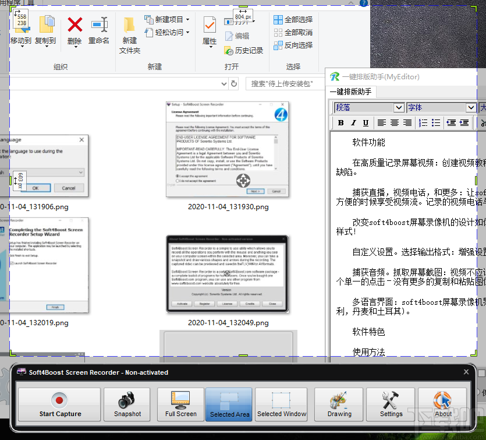Take a Snapshot with the camera icon

(x=127, y=404)
